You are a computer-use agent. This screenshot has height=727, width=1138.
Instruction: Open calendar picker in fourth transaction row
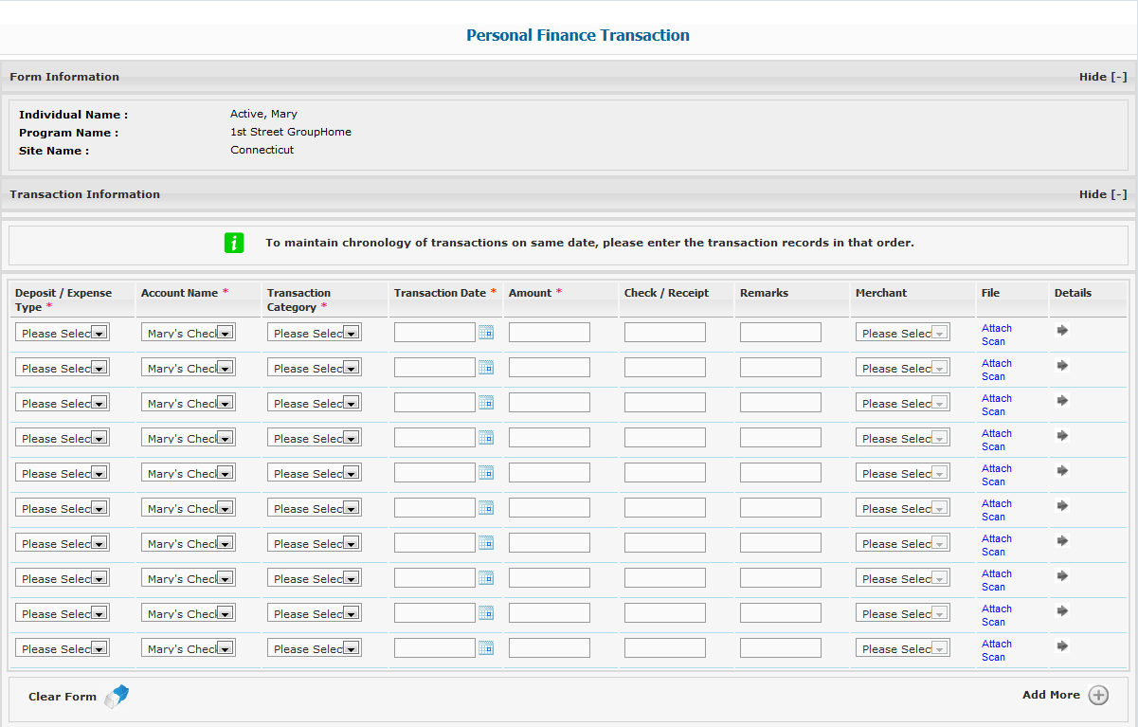tap(486, 437)
